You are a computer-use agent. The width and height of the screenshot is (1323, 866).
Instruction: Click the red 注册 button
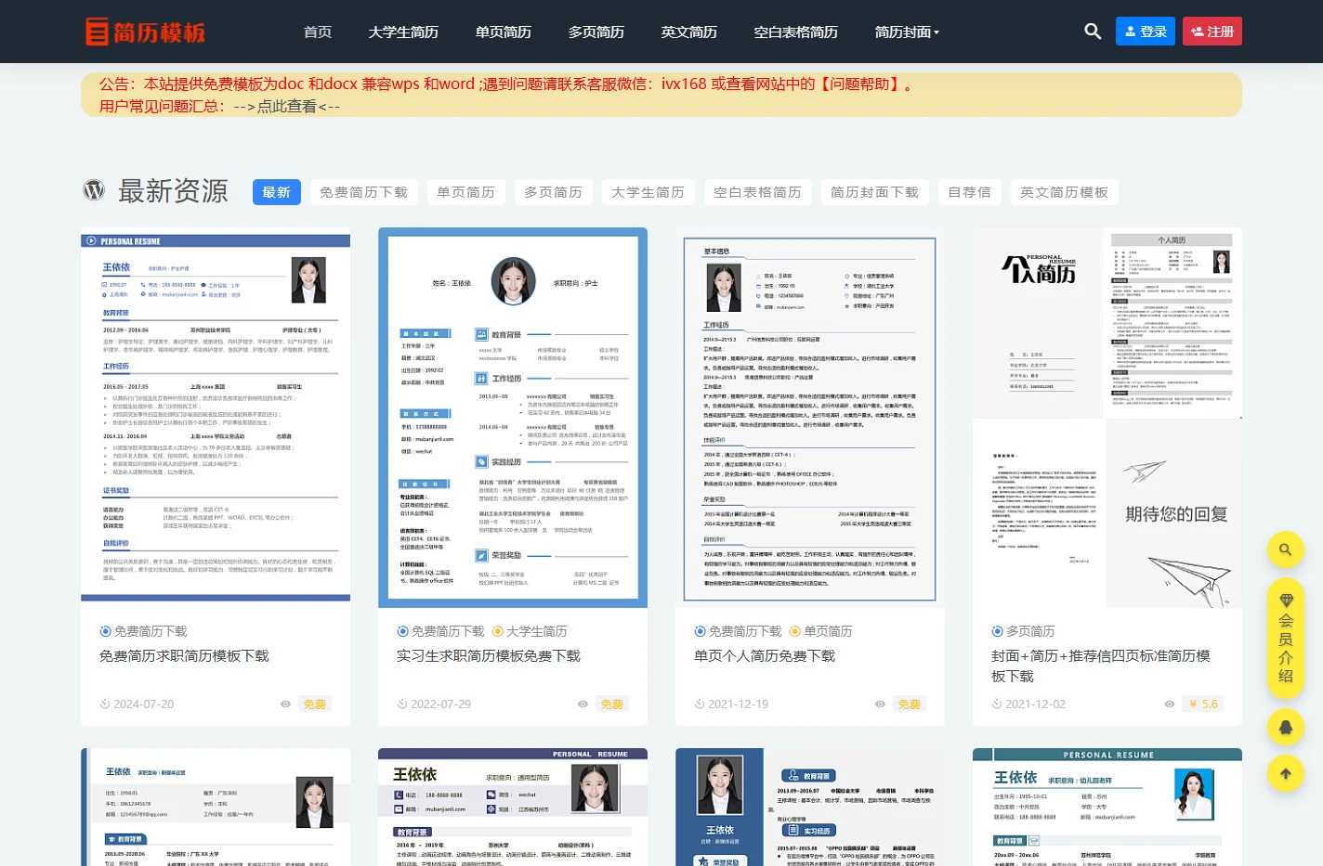pyautogui.click(x=1212, y=32)
